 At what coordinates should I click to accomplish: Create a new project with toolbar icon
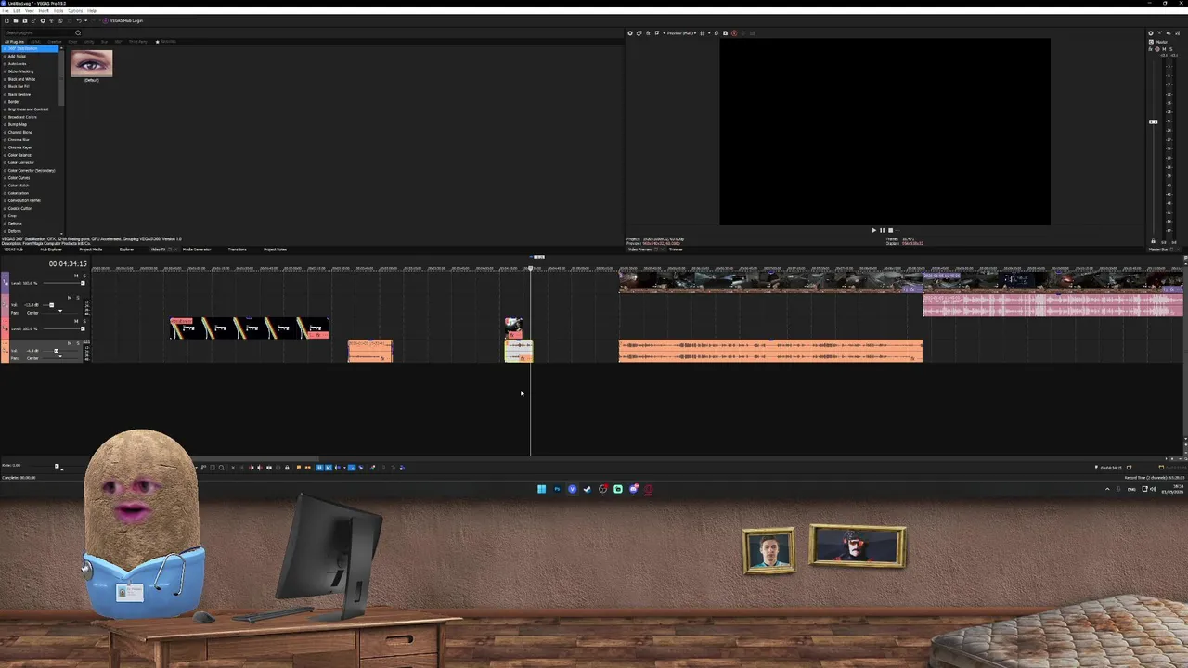click(6, 20)
